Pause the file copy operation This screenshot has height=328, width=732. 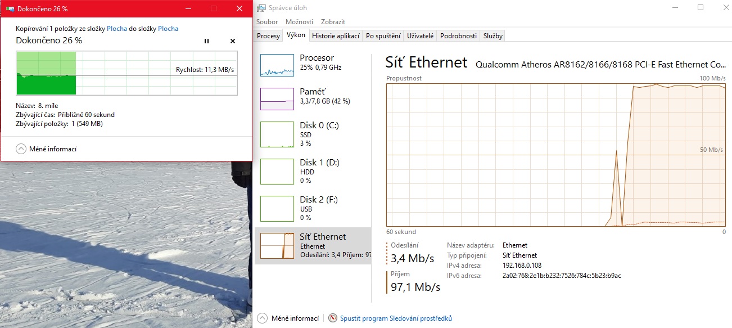206,41
